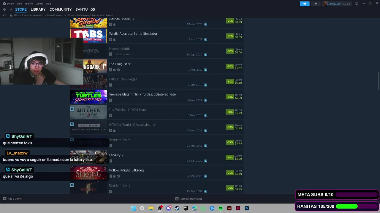Viewport: 380px width, 213px height.
Task: Click the SteamOS icon under Hollow Knight: Silksong
Action: (x=118, y=176)
